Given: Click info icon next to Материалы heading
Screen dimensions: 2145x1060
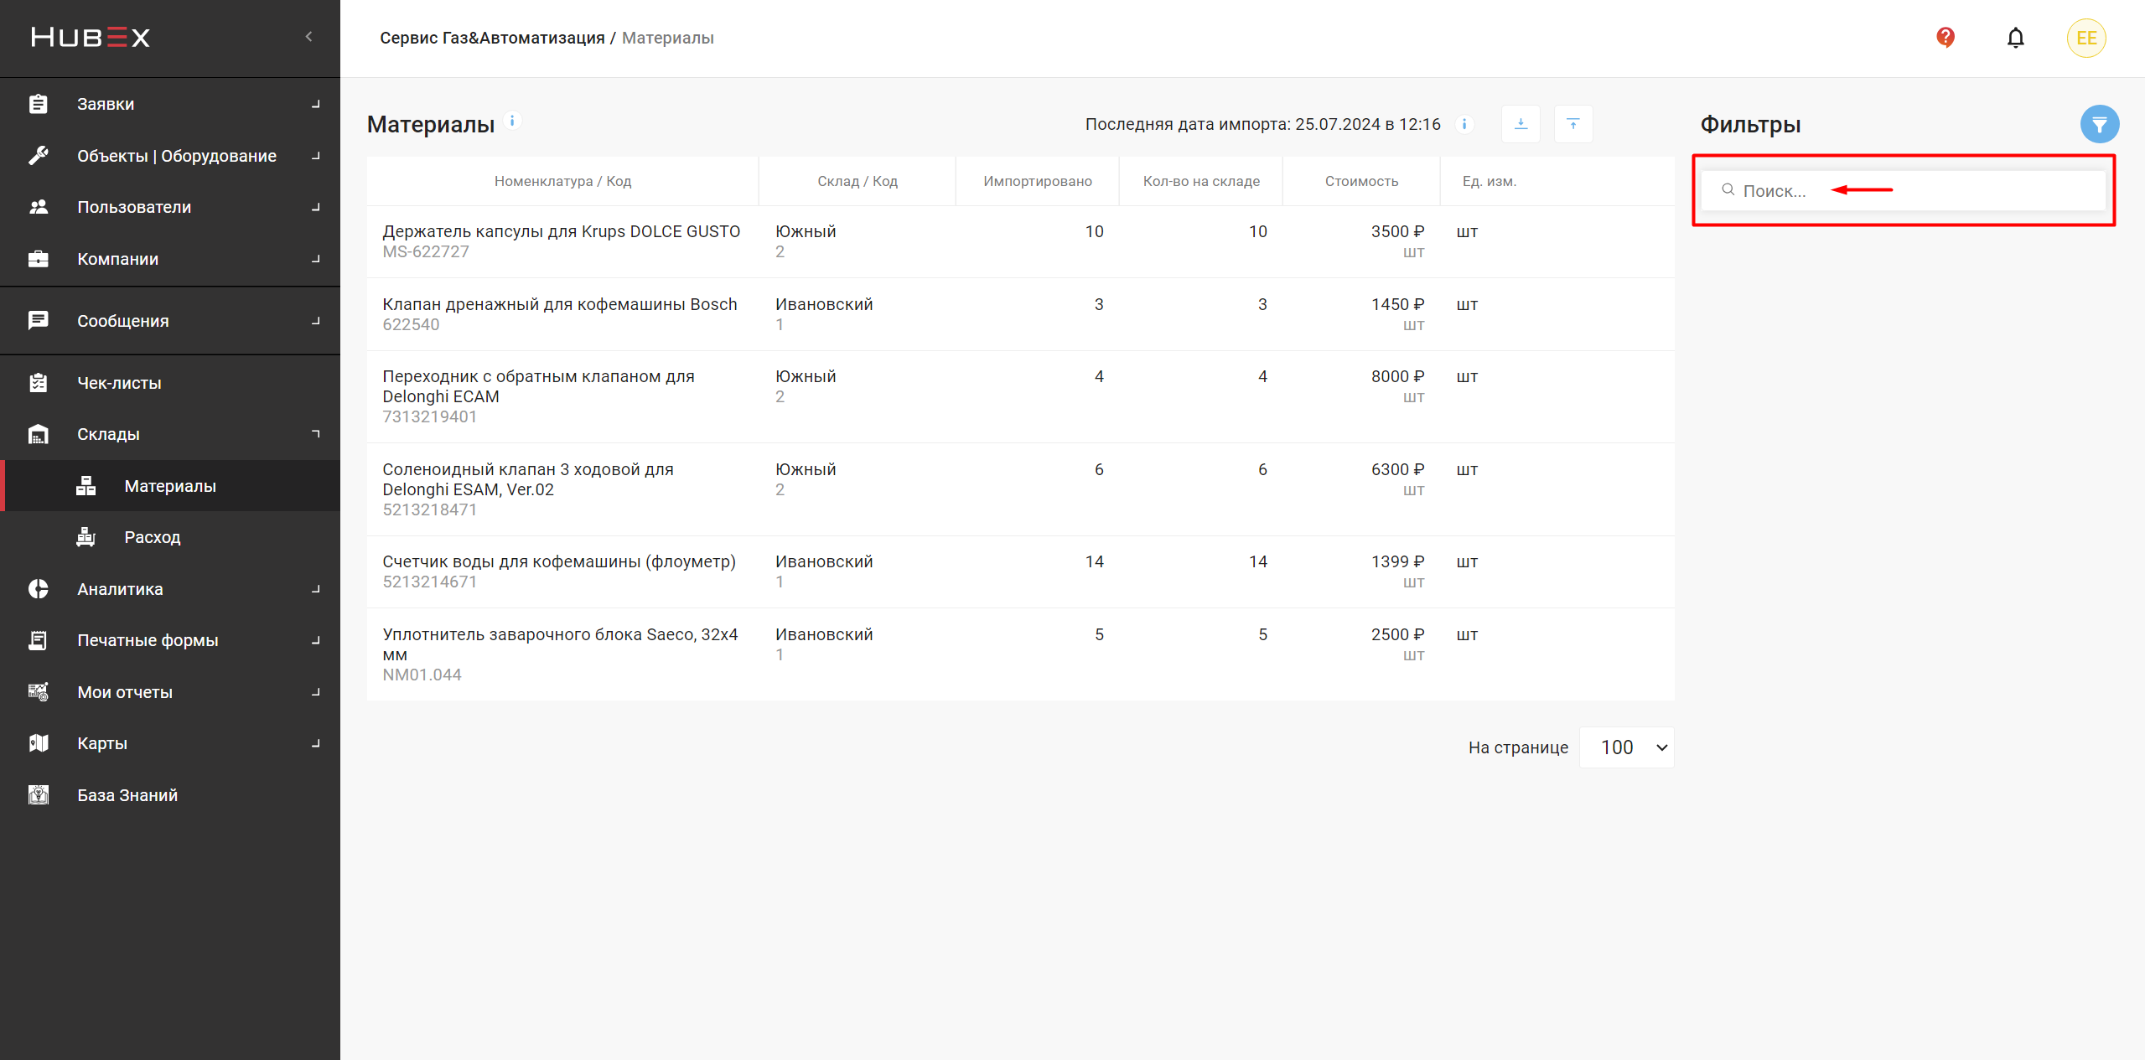Looking at the screenshot, I should [x=512, y=121].
